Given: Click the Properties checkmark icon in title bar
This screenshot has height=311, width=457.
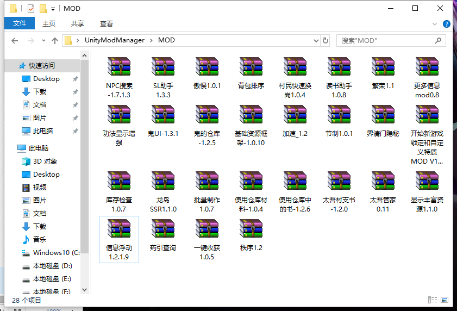Looking at the screenshot, I should pyautogui.click(x=31, y=9).
